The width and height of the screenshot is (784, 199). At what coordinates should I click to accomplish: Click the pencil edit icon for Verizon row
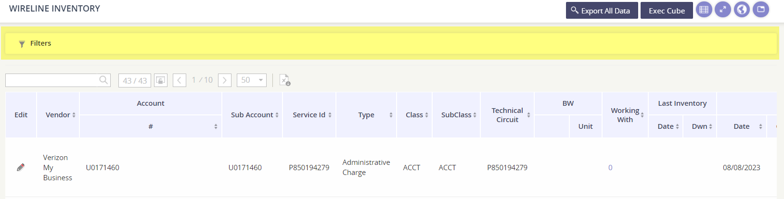pos(21,167)
